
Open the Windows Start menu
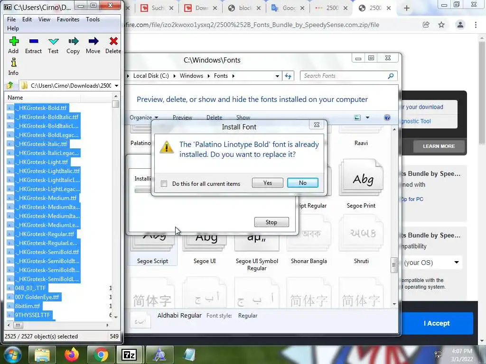click(x=12, y=355)
